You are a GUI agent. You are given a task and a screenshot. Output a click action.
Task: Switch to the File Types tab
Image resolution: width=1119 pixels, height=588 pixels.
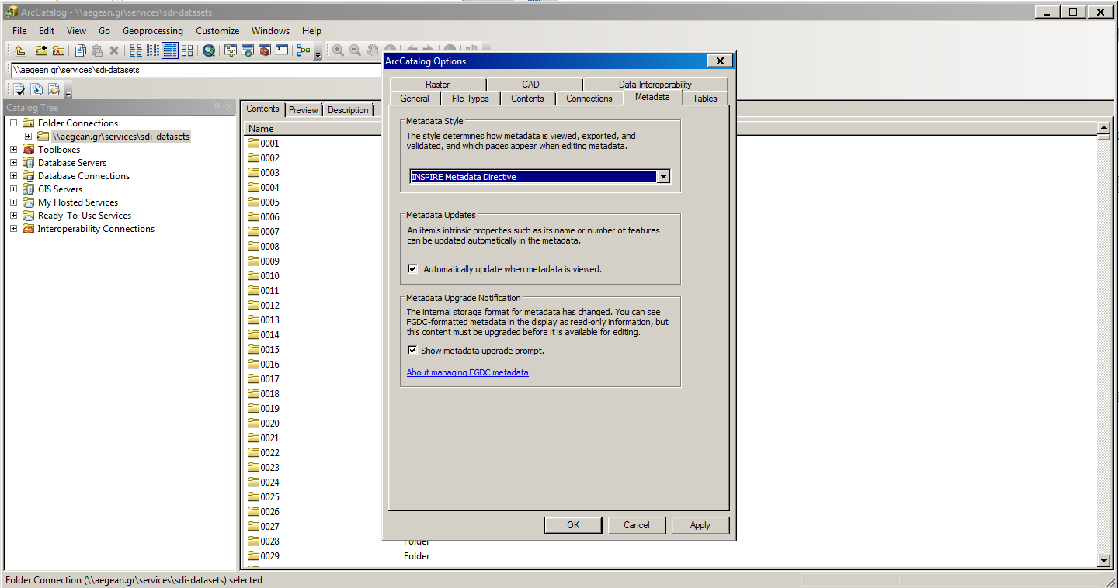tap(471, 99)
